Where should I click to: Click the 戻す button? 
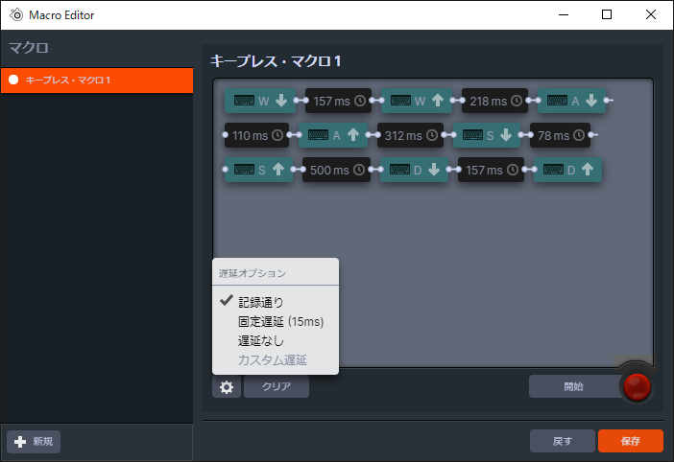coord(563,441)
